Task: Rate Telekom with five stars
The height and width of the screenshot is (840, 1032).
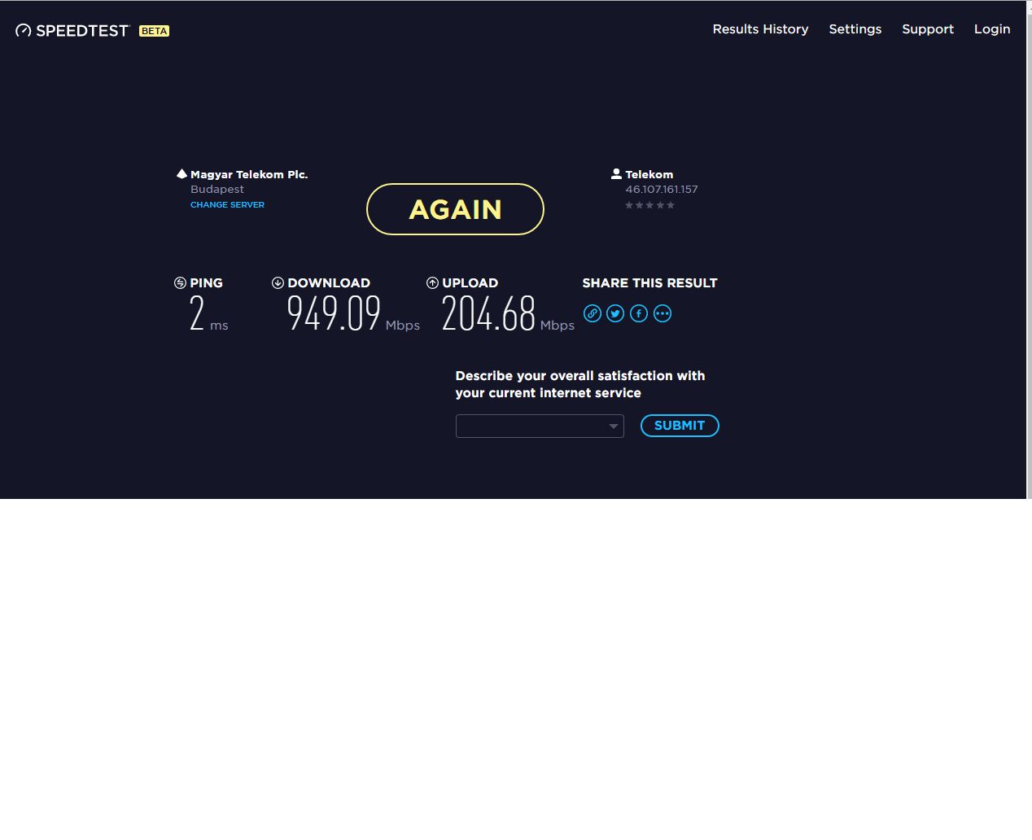Action: pyautogui.click(x=671, y=205)
